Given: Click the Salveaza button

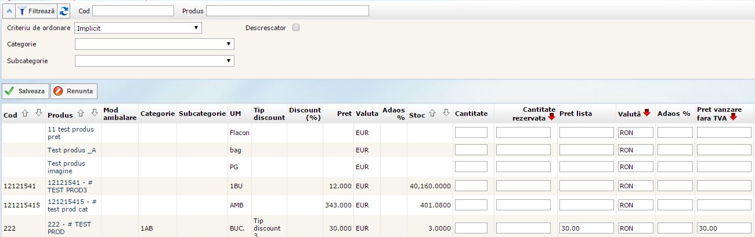Looking at the screenshot, I should 26,92.
